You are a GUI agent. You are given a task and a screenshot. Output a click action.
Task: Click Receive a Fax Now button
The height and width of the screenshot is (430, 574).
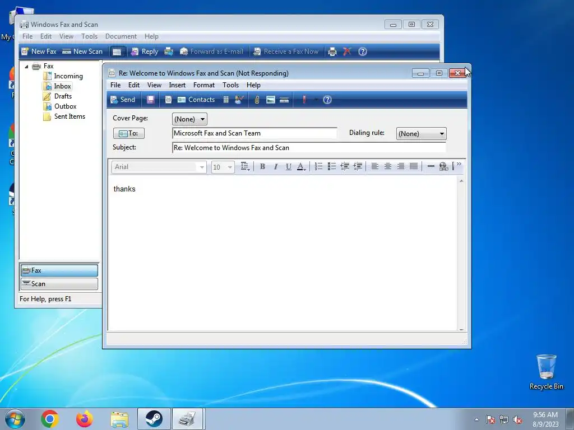click(286, 52)
